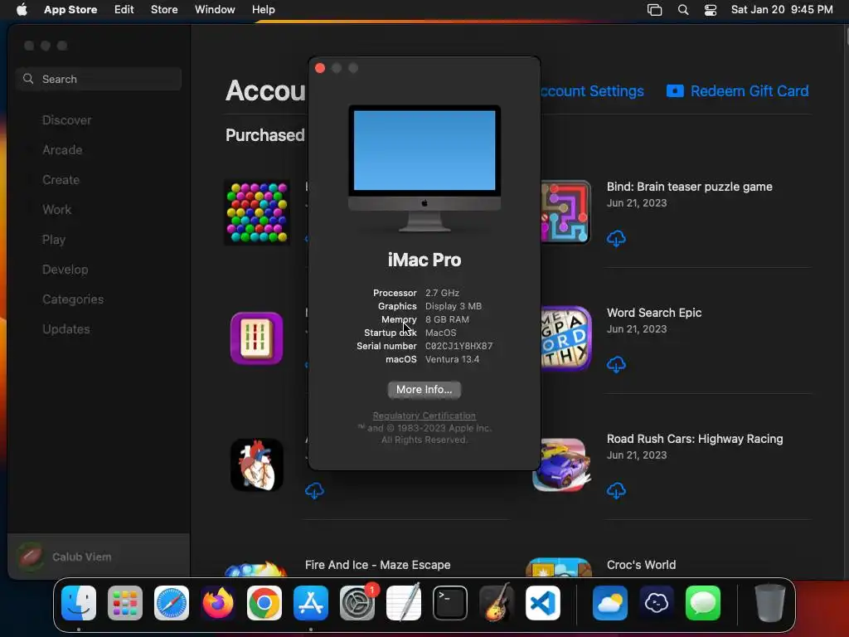Click the 8 GB RAM memory value

click(447, 319)
